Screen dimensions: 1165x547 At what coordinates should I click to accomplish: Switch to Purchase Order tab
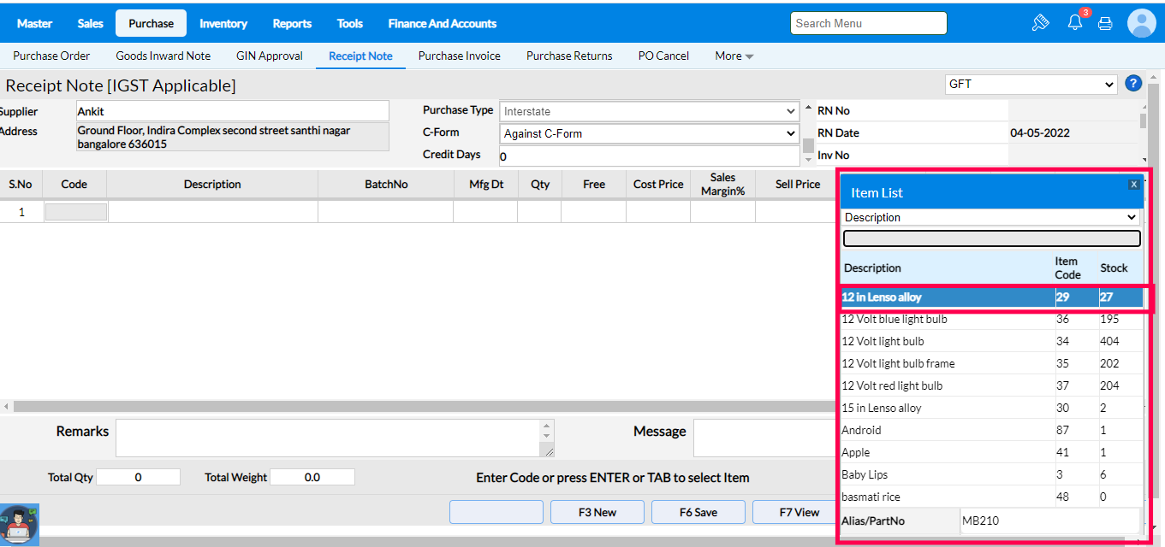[x=51, y=56]
